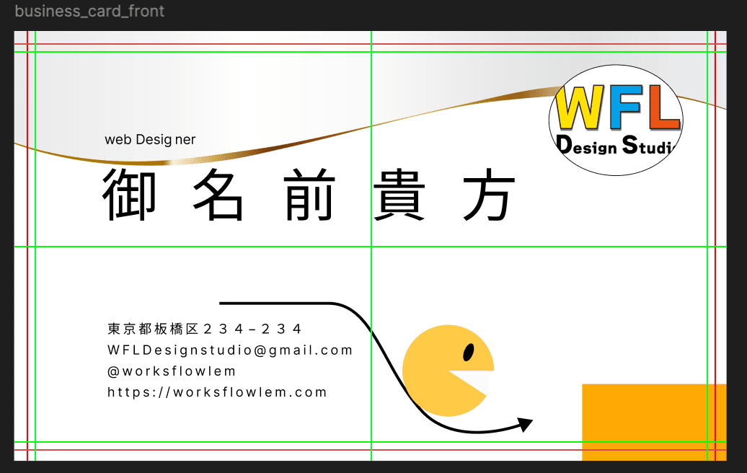Viewport: 747px width, 473px height.
Task: Select the yellow Pac-Man character shape
Action: (448, 371)
